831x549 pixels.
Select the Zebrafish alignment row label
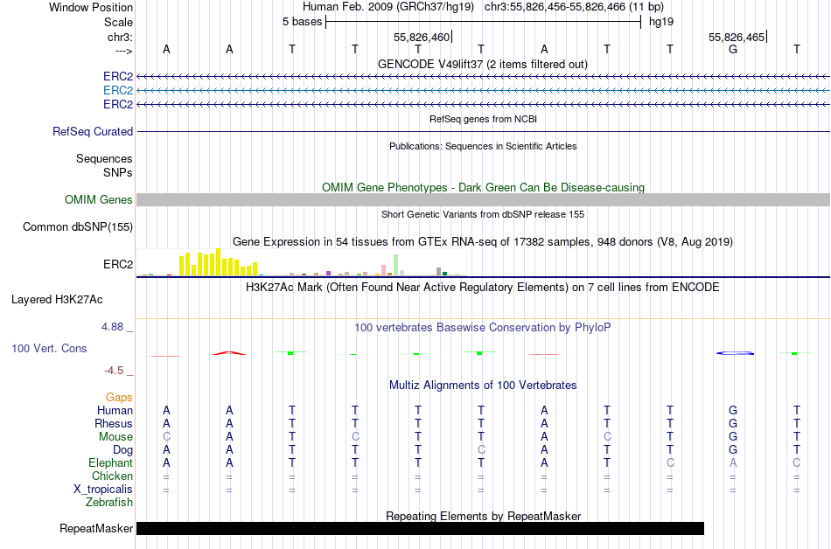pyautogui.click(x=109, y=502)
